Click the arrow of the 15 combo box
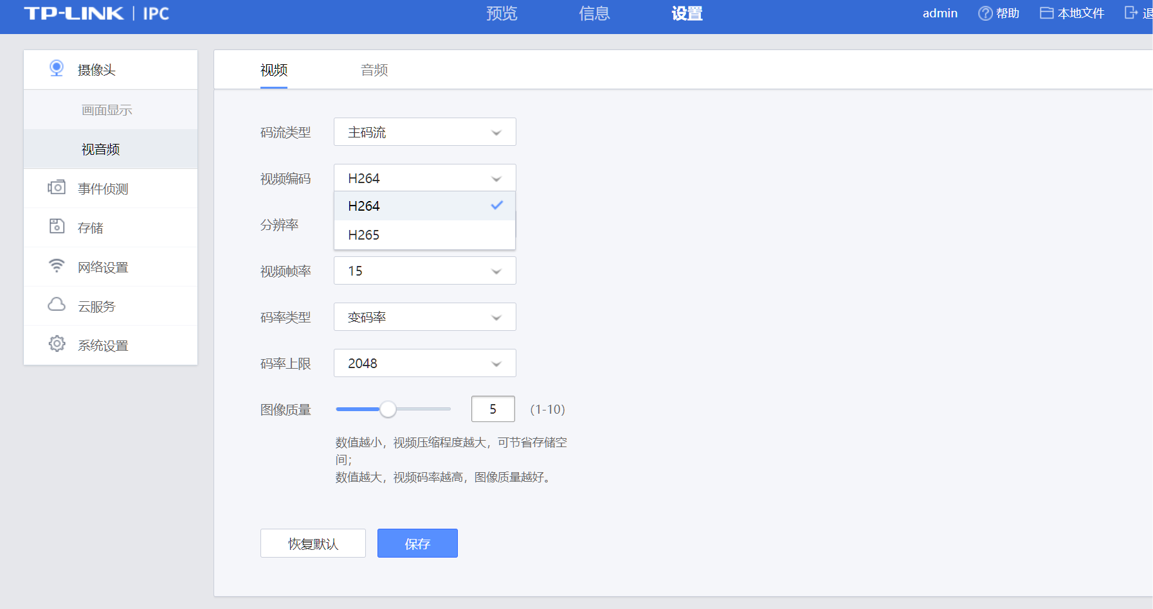Viewport: 1153px width, 609px height. 496,272
